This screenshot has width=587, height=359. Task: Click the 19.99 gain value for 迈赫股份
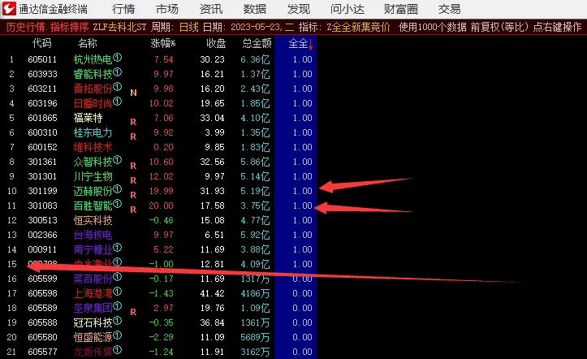coord(162,191)
